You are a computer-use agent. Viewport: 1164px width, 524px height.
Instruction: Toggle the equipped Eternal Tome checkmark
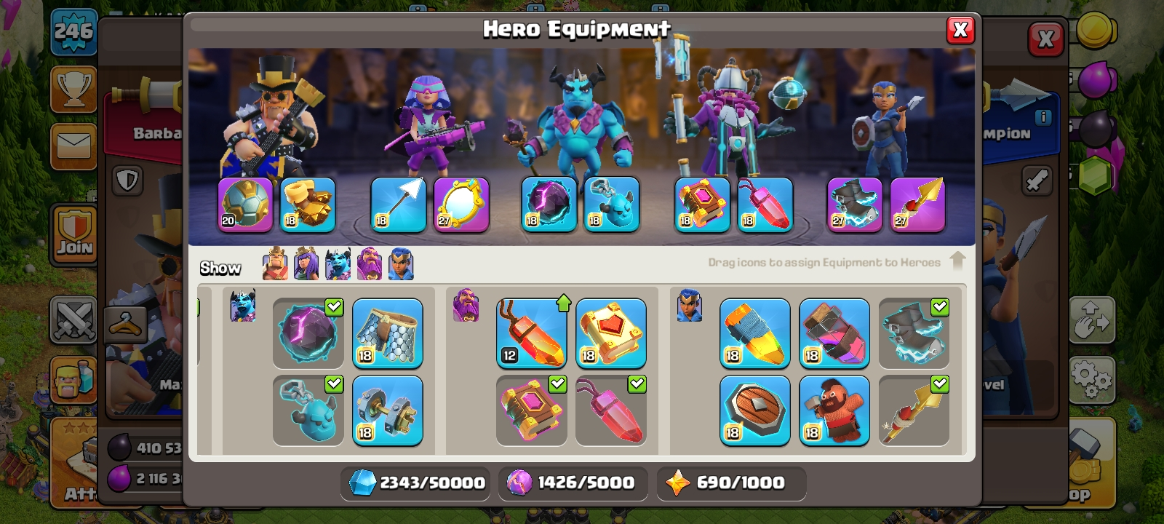coord(557,384)
